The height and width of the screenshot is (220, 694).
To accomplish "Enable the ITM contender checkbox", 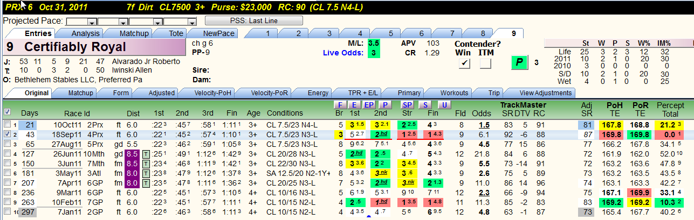I will click(x=485, y=63).
